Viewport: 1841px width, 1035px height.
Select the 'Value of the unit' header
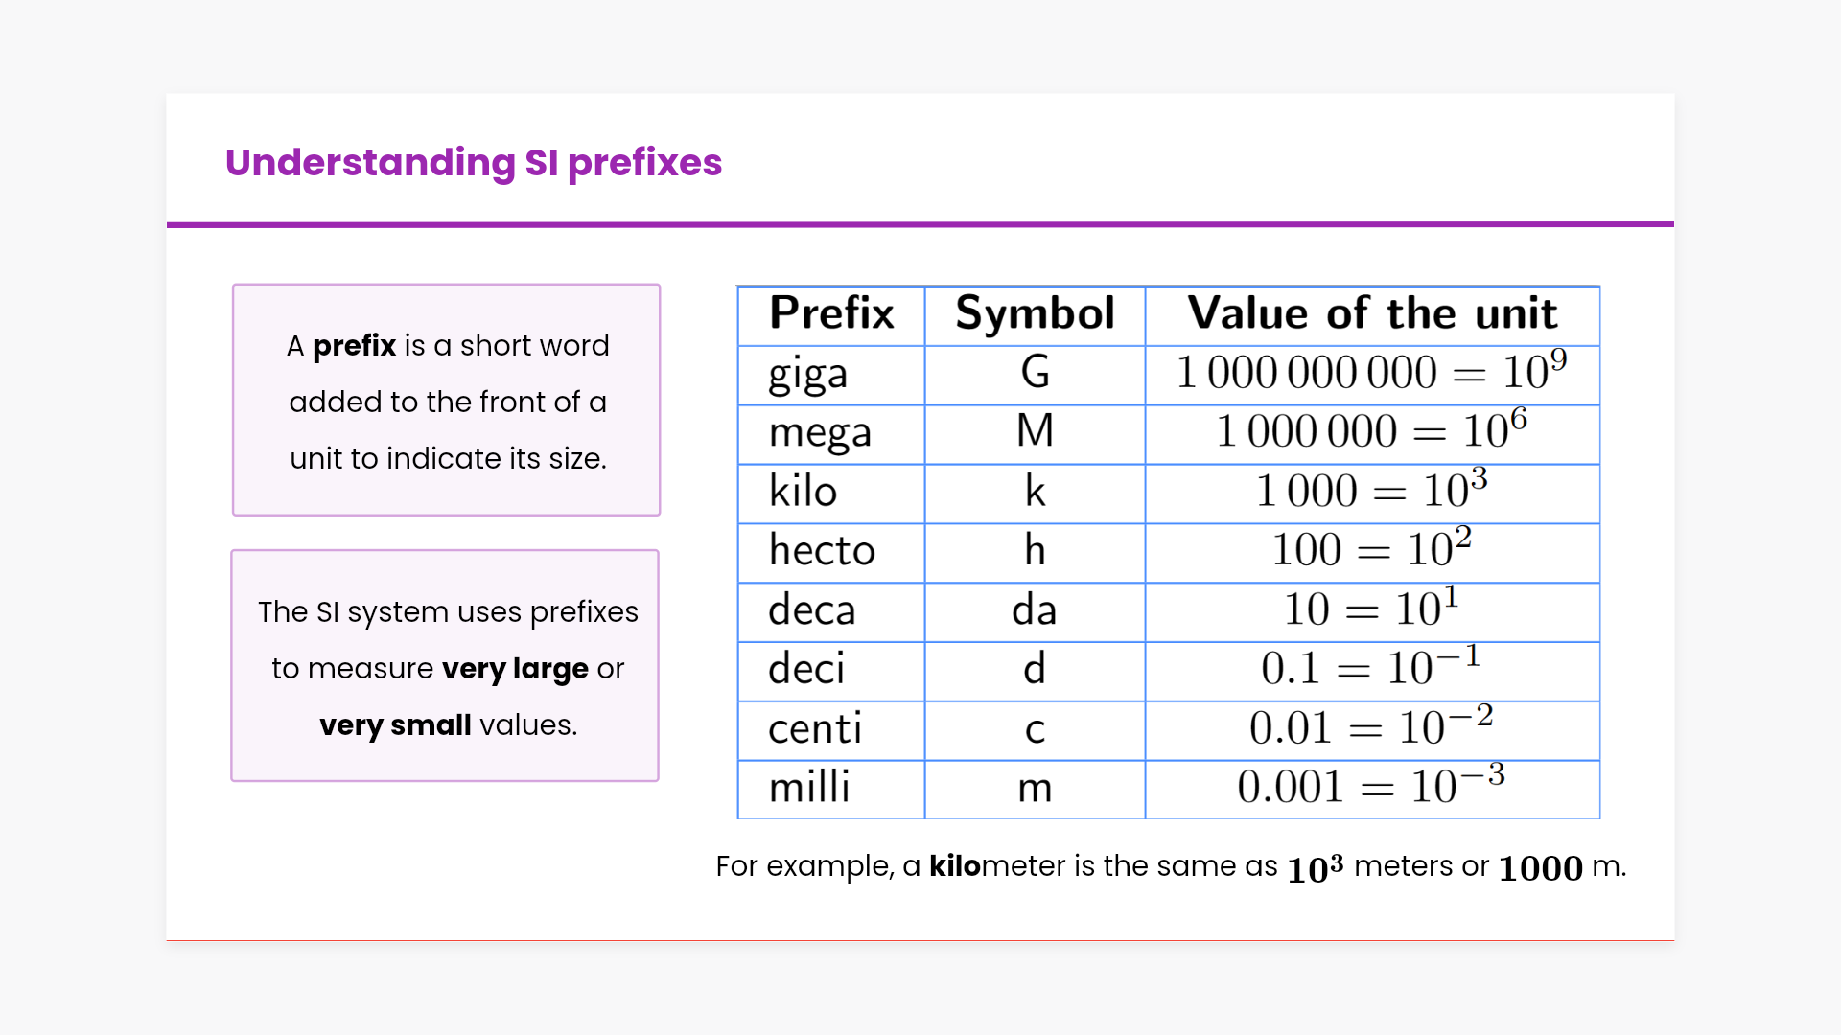(x=1372, y=314)
